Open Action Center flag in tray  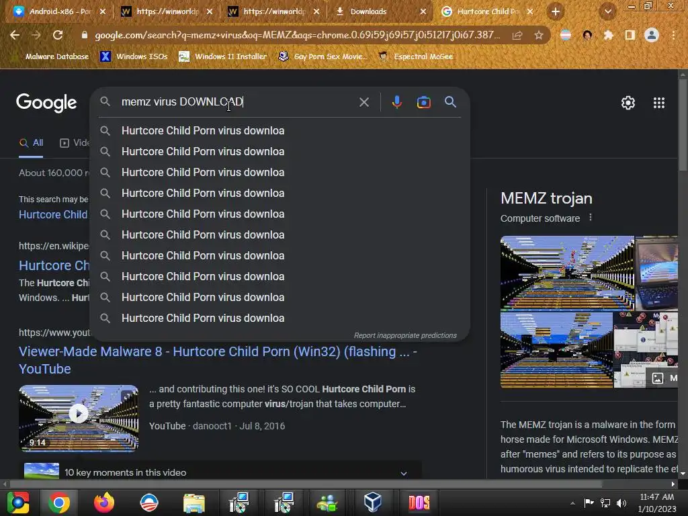589,503
